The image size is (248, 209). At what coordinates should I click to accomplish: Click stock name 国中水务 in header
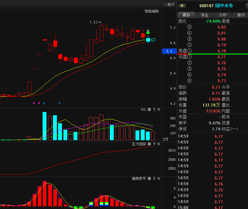[224, 6]
